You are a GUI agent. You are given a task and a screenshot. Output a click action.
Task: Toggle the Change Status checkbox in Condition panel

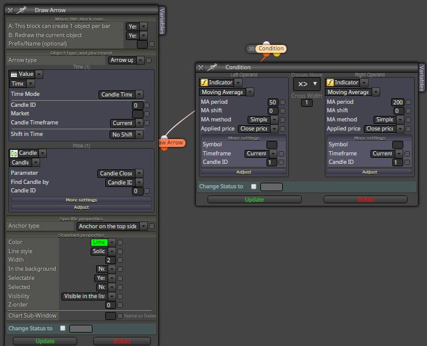[254, 186]
